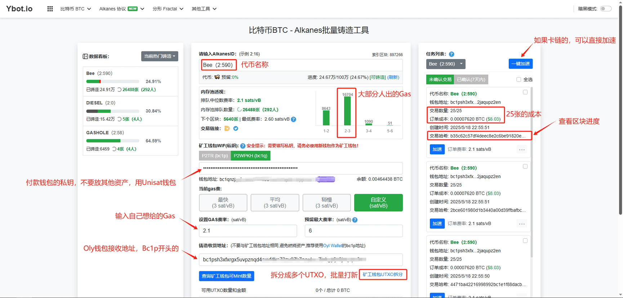Click GASHOLE progress bar at 64.59%
Image resolution: width=623 pixels, height=298 pixels.
[113, 141]
